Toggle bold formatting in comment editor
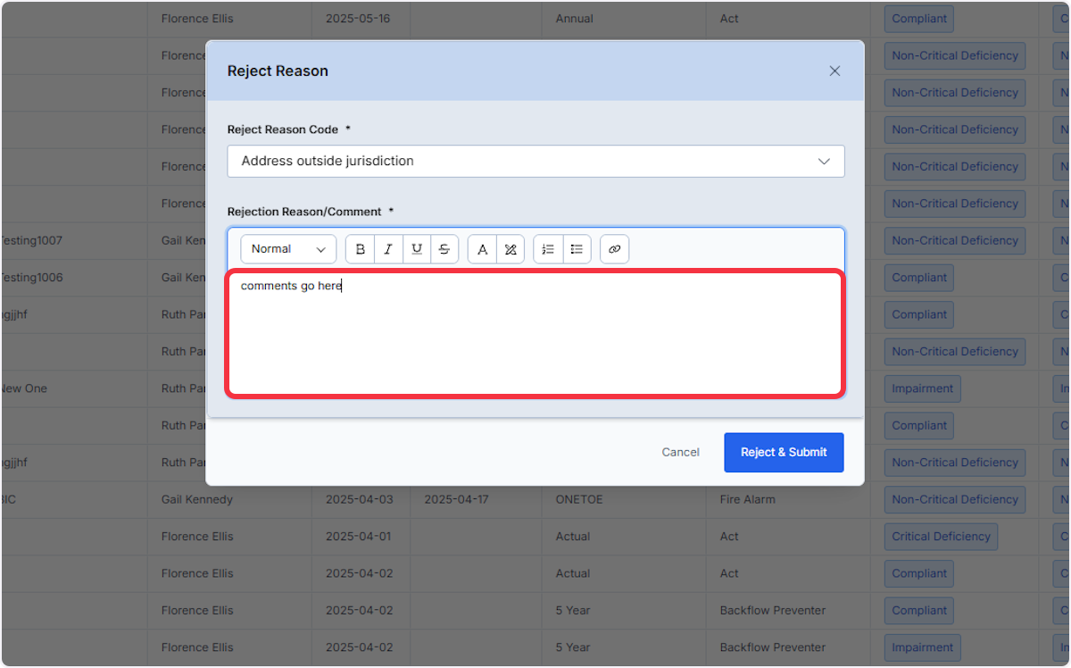 point(361,250)
